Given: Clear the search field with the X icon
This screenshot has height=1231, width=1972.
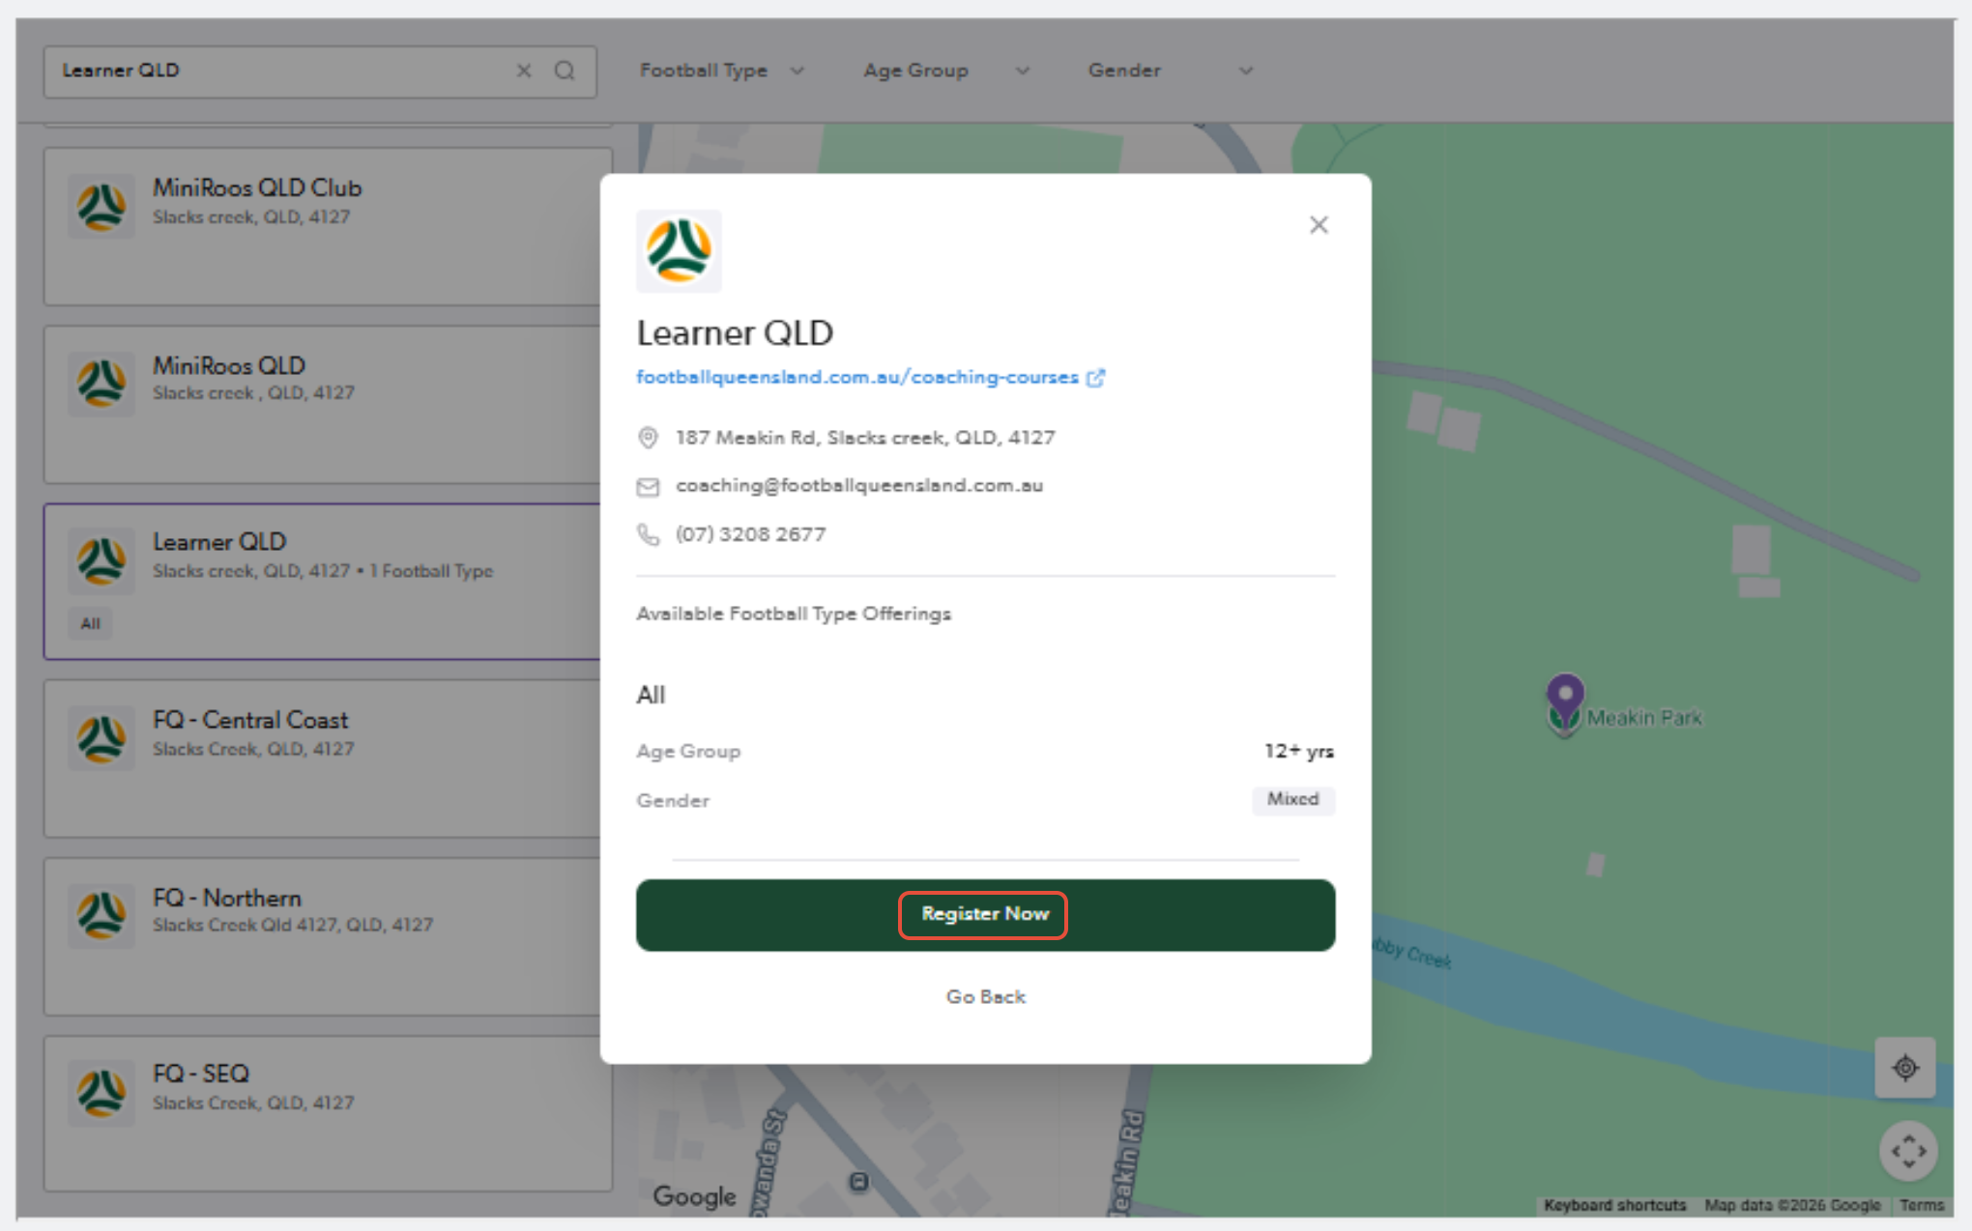Looking at the screenshot, I should pos(524,71).
